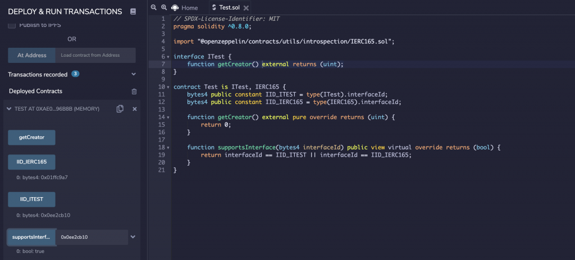
Task: Click the Deployed Contracts label
Action: coord(35,92)
